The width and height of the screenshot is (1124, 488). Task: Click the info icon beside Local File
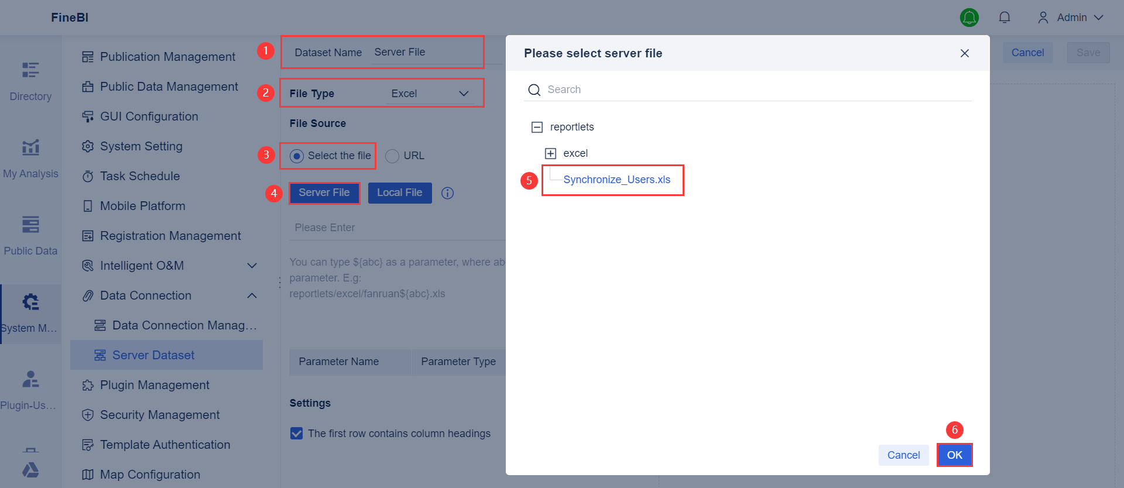click(x=448, y=193)
